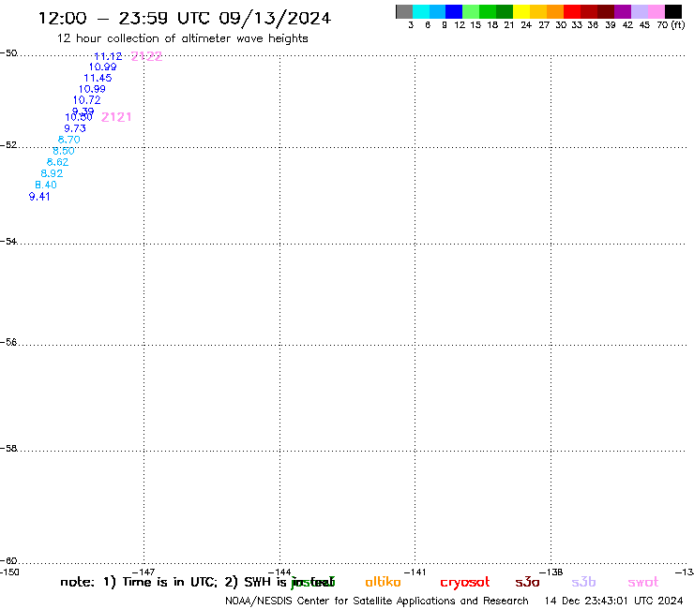Click the latitude axis label -54

click(x=8, y=242)
